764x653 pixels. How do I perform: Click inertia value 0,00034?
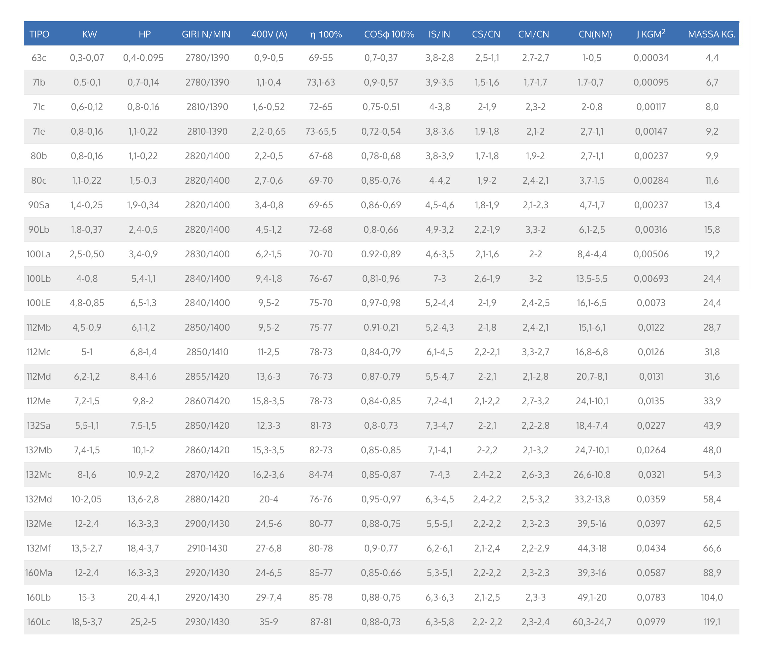pos(651,58)
